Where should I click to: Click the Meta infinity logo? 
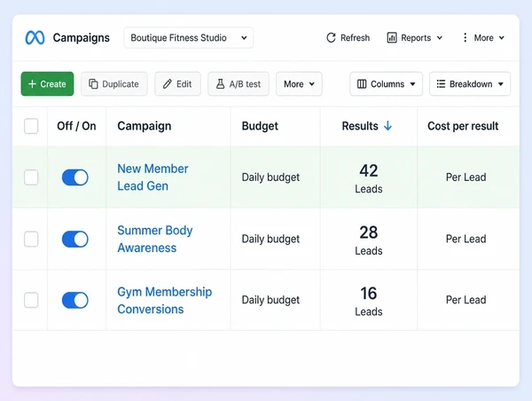pos(35,37)
